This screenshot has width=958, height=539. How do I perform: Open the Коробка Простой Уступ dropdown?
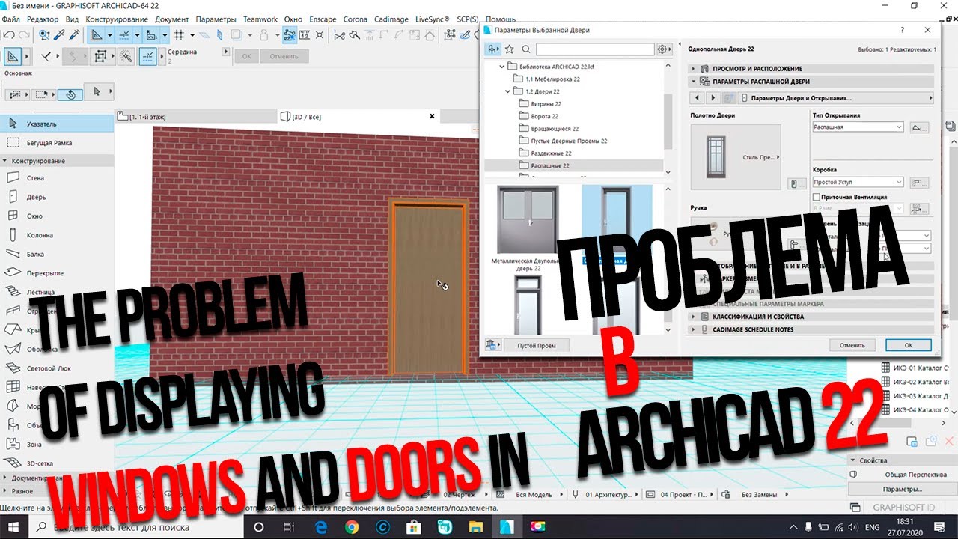pos(858,182)
